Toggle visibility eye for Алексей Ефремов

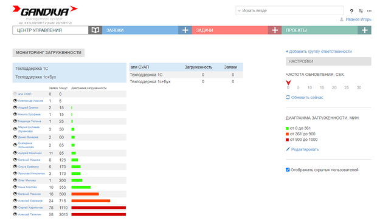coord(15,200)
